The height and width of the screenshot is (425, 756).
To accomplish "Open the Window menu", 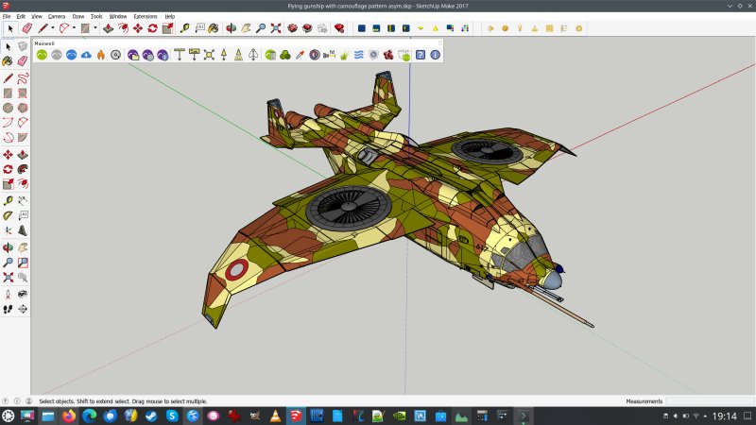I will (x=118, y=16).
